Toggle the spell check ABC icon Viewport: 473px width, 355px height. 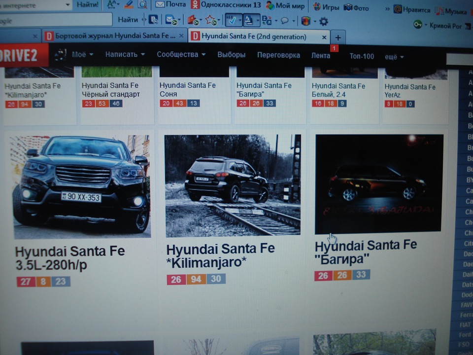click(x=231, y=20)
